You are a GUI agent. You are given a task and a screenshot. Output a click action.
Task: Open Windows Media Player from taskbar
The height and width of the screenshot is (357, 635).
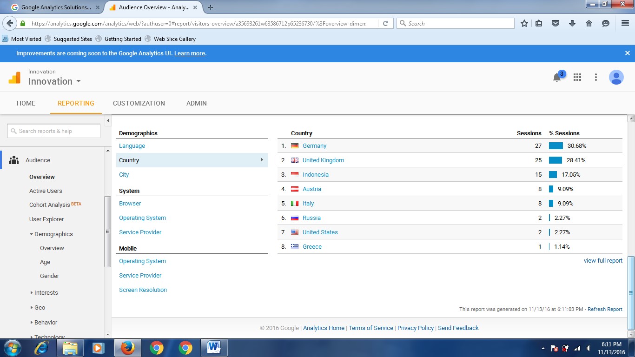(98, 347)
